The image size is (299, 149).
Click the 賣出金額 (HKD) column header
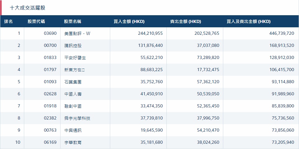[185, 22]
